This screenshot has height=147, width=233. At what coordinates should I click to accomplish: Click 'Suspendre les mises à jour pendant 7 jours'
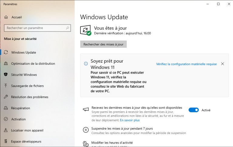tap(122, 129)
